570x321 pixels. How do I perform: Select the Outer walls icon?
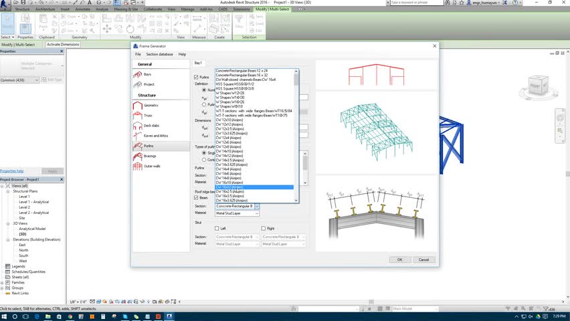(137, 167)
